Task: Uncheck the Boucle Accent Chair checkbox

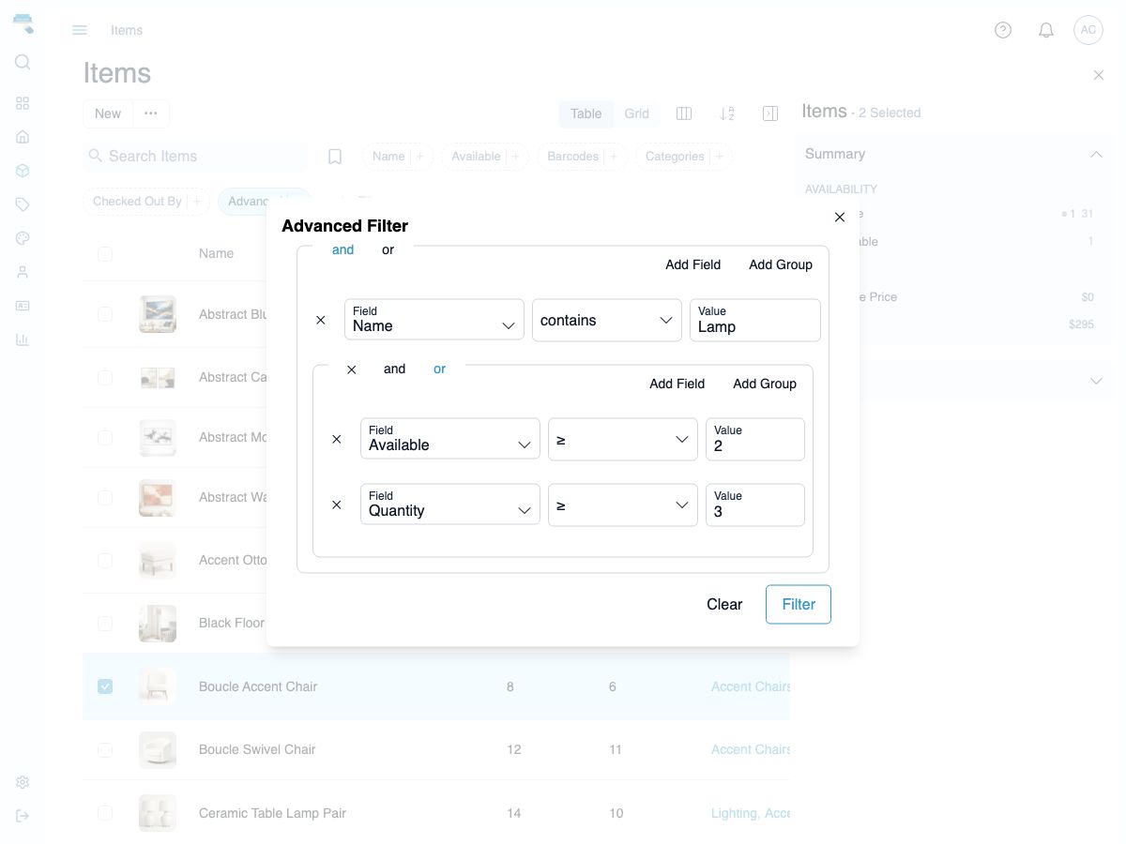Action: 105,686
